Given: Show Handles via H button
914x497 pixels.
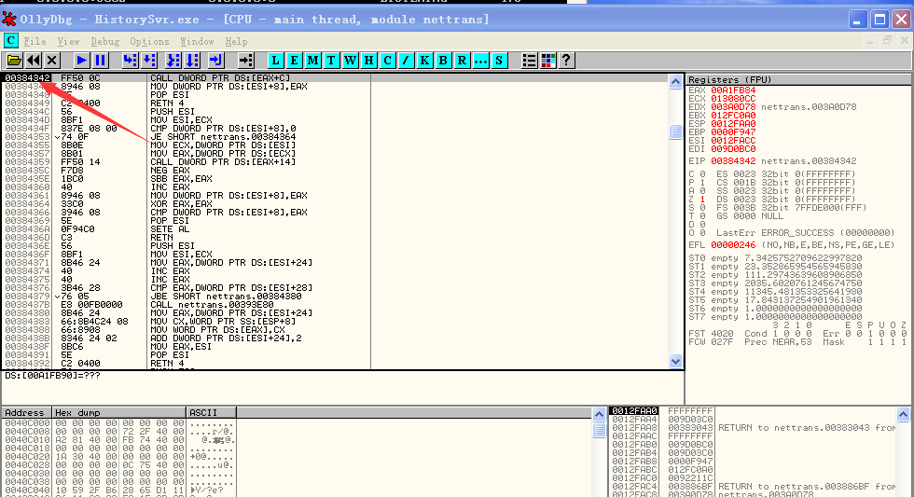Looking at the screenshot, I should (369, 60).
